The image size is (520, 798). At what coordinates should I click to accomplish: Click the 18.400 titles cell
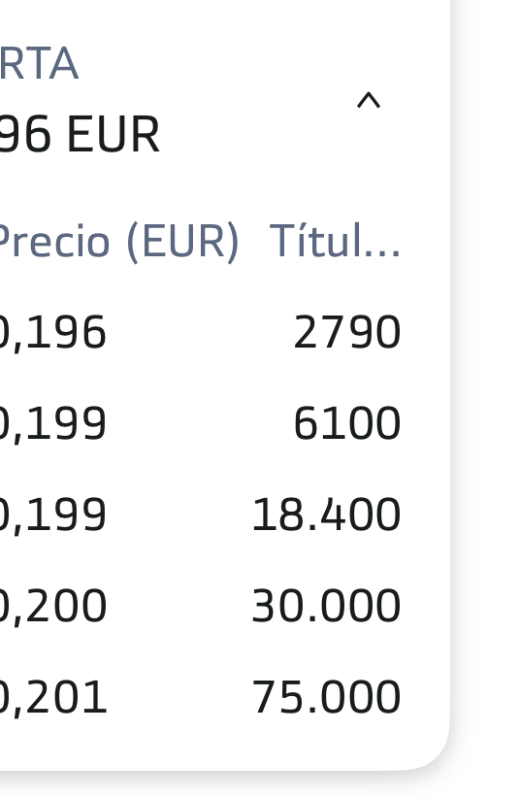click(x=326, y=515)
